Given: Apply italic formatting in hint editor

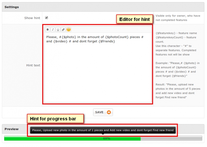Looking at the screenshot, I should point(53,30).
